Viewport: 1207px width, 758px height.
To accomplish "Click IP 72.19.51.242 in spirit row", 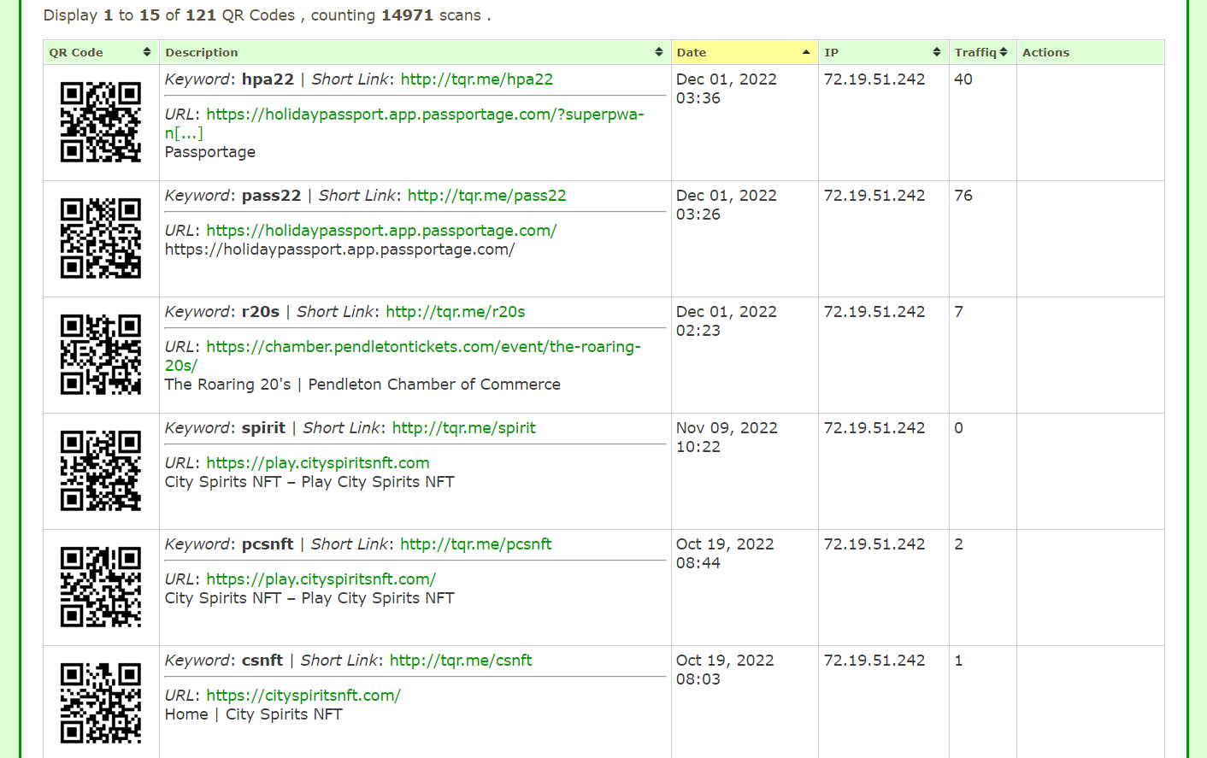I will (874, 428).
